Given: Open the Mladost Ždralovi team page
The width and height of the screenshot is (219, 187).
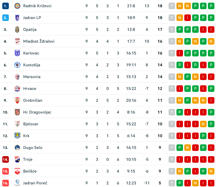Looking at the screenshot, I should [x=39, y=41].
